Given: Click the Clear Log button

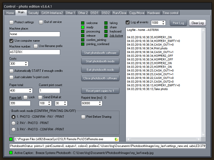Looking at the screenshot, I should [x=198, y=23].
